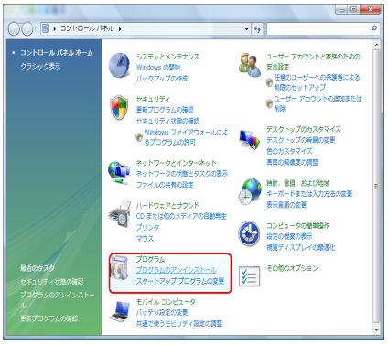This screenshot has width=388, height=345.
Task: Open the recent pages dropdown next to Forward
Action: pos(37,29)
